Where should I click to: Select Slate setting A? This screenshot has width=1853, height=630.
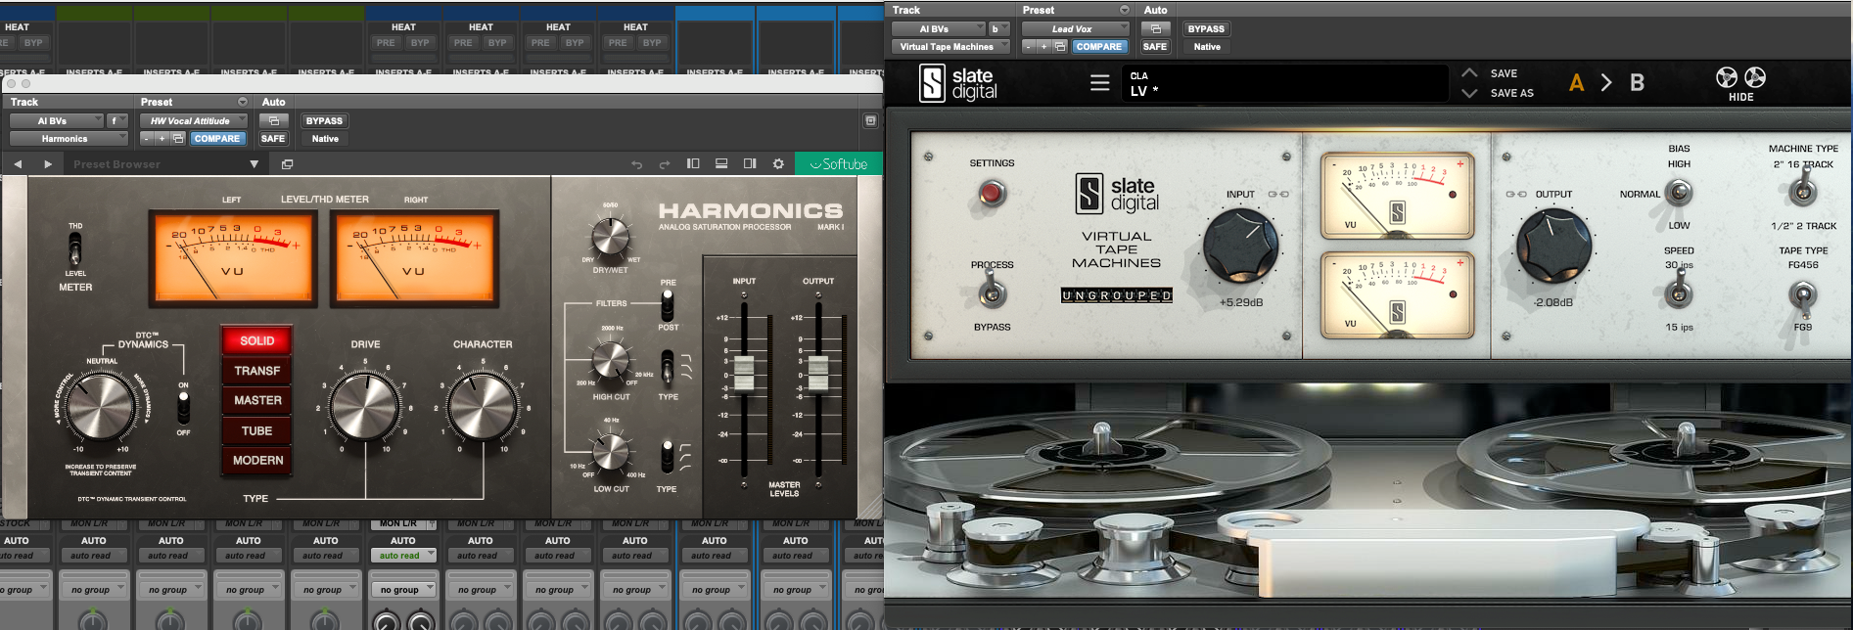point(1576,83)
